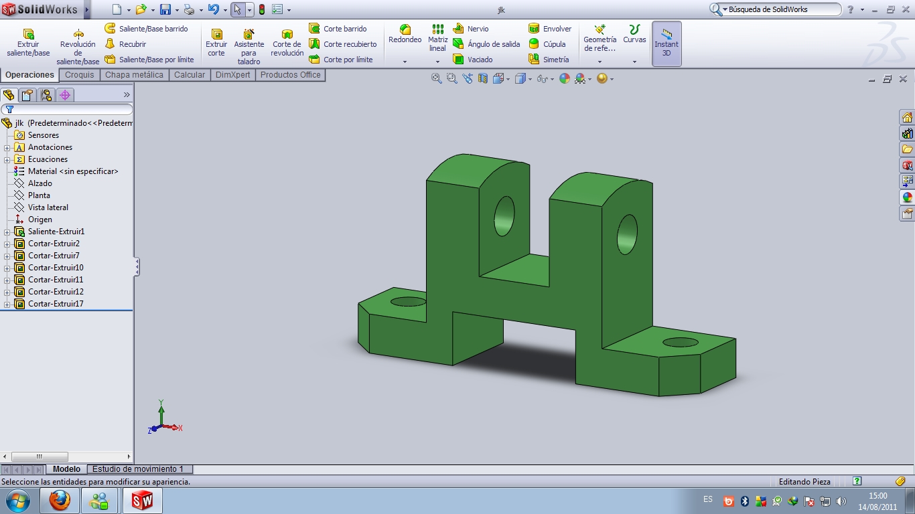This screenshot has height=514, width=915.
Task: Select Corte recubierto
Action: [343, 44]
